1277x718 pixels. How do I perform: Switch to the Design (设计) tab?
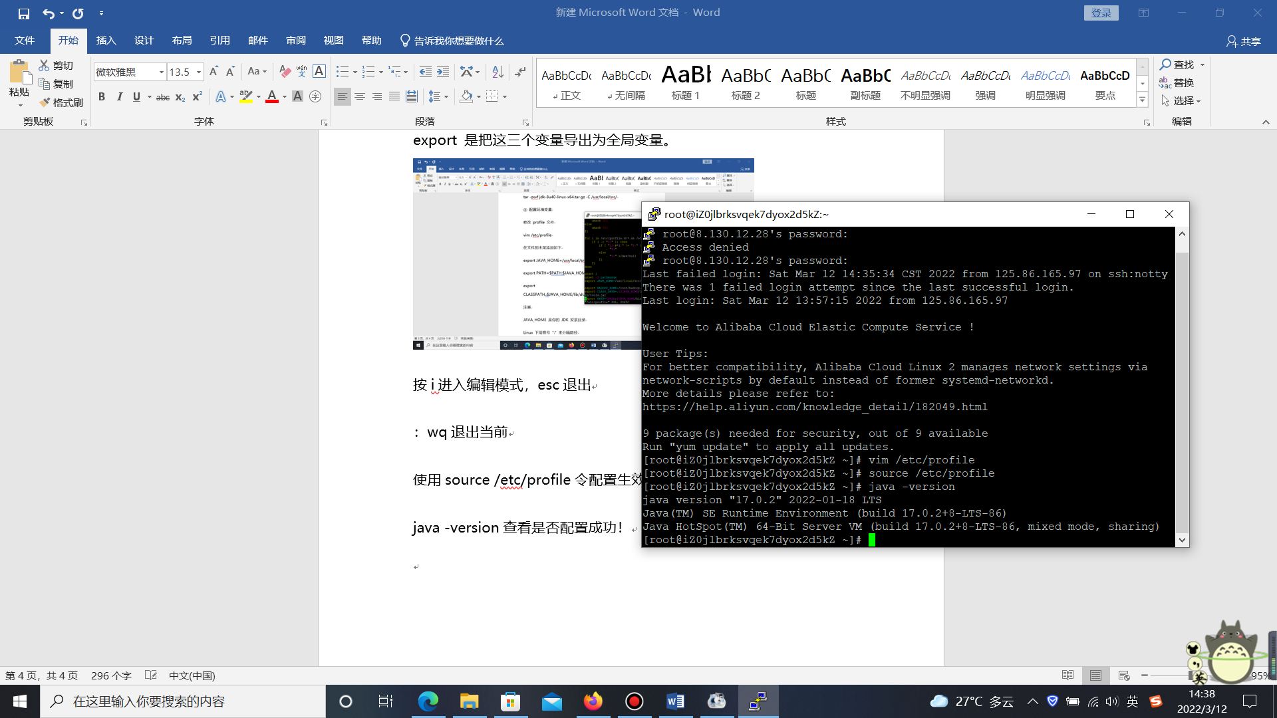(x=144, y=41)
